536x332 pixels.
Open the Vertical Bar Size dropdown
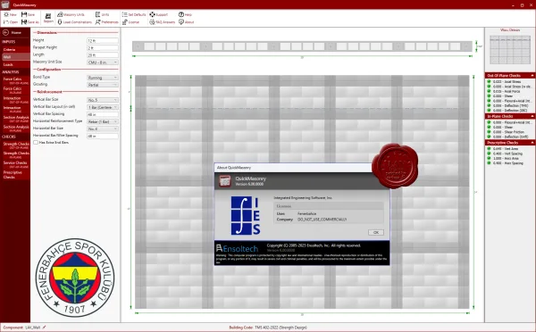tap(103, 100)
